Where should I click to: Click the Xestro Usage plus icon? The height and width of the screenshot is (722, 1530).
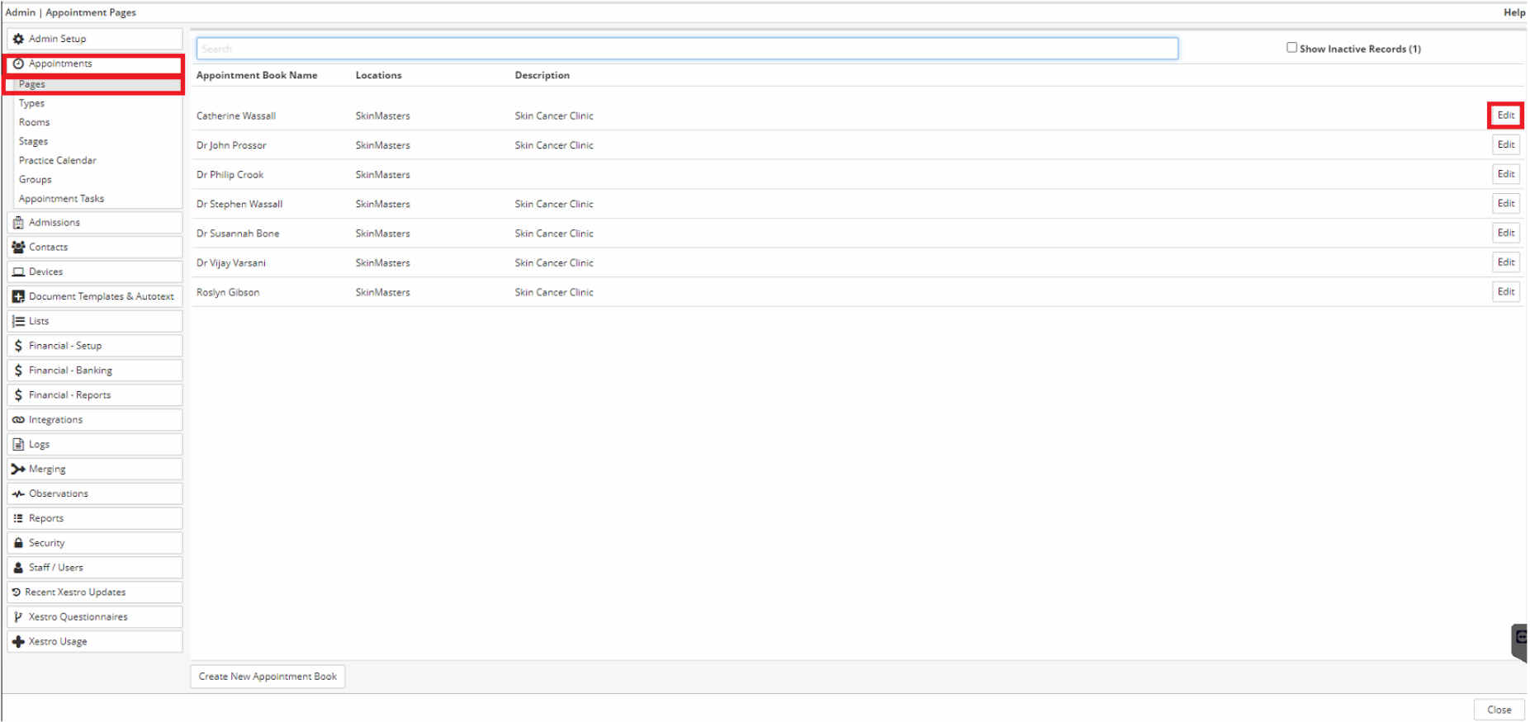point(18,642)
